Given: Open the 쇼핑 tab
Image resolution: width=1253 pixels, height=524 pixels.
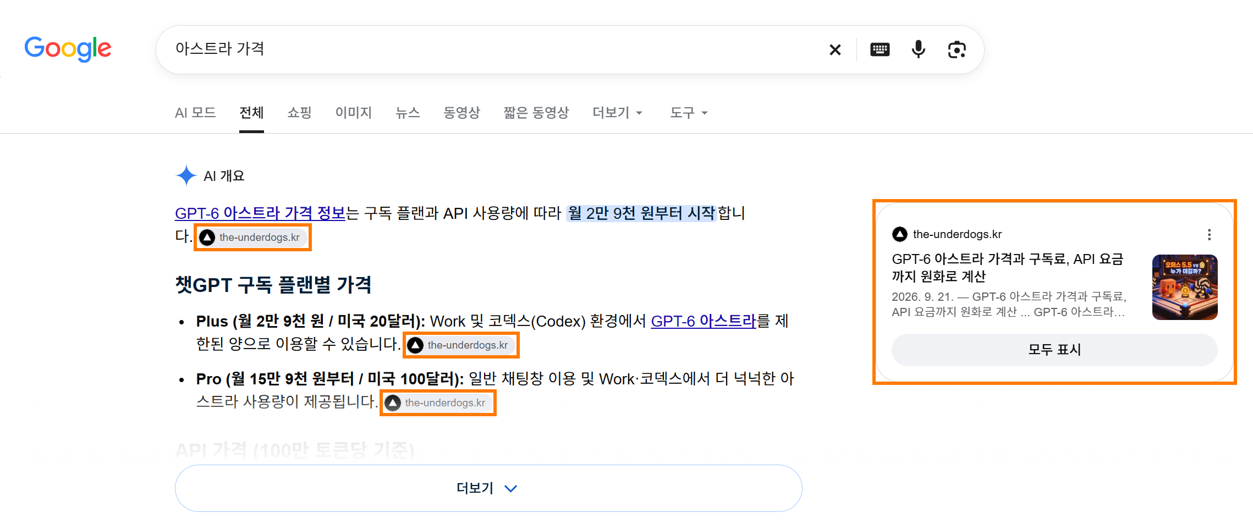Looking at the screenshot, I should [x=299, y=113].
